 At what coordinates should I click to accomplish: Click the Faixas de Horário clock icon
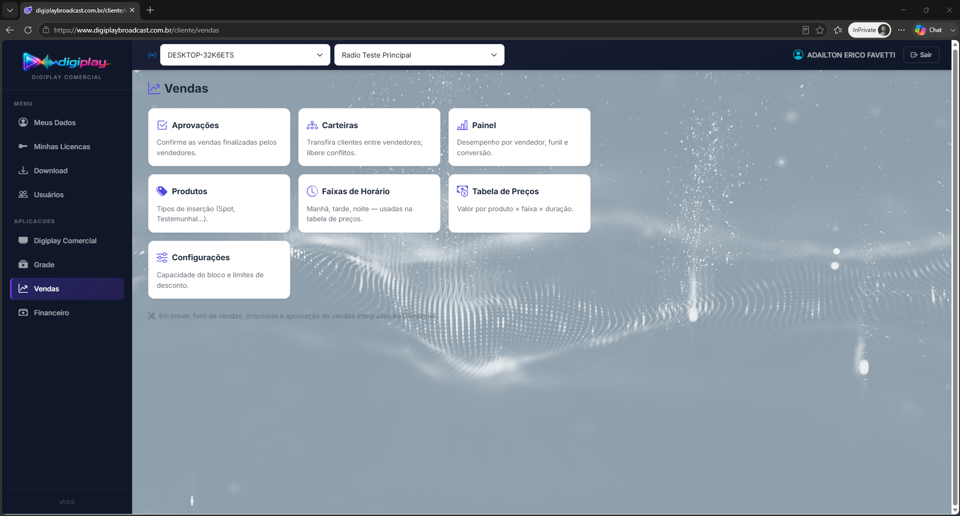pyautogui.click(x=312, y=191)
